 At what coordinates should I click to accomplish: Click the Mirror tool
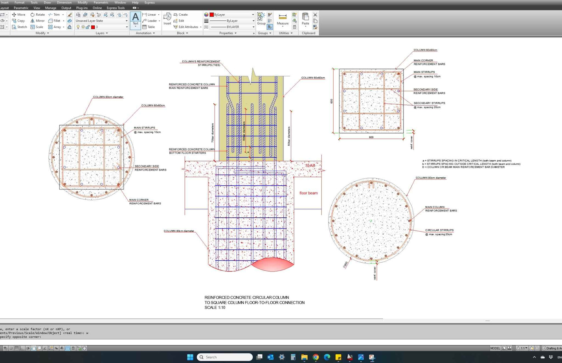click(x=41, y=21)
